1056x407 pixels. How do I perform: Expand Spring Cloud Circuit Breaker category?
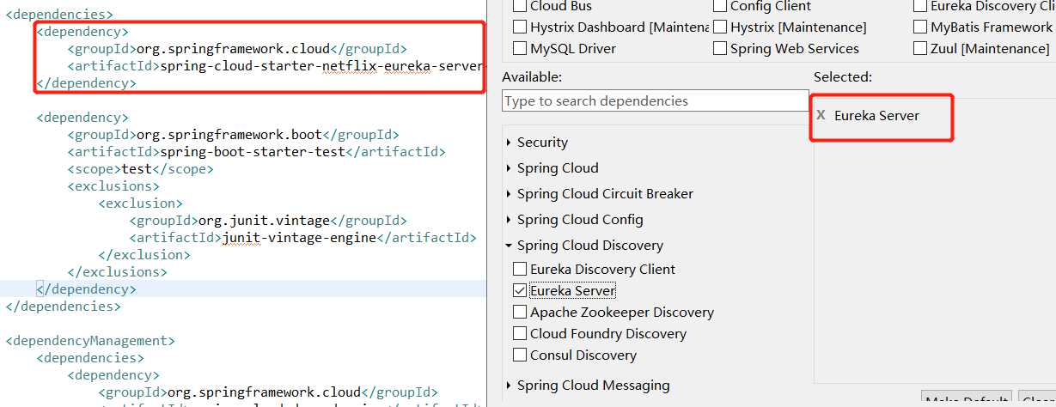[509, 194]
